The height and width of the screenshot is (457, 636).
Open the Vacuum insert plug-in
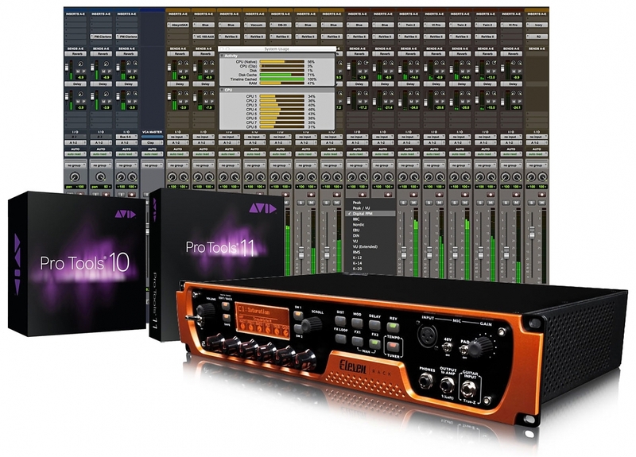(254, 25)
